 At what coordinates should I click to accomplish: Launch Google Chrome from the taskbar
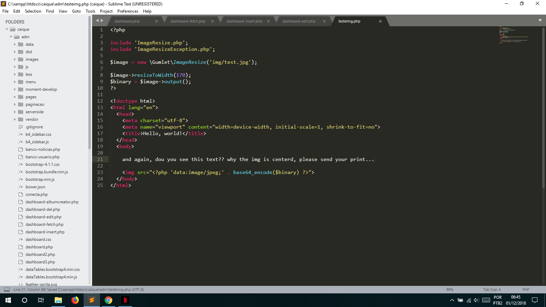(109, 300)
